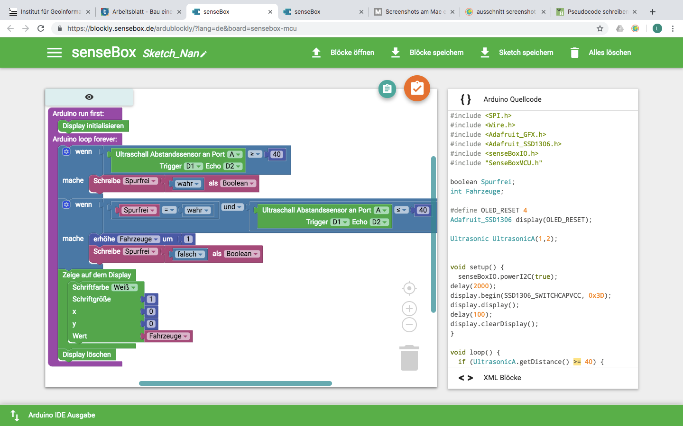Click Blöcke öffnen button label

(x=352, y=53)
